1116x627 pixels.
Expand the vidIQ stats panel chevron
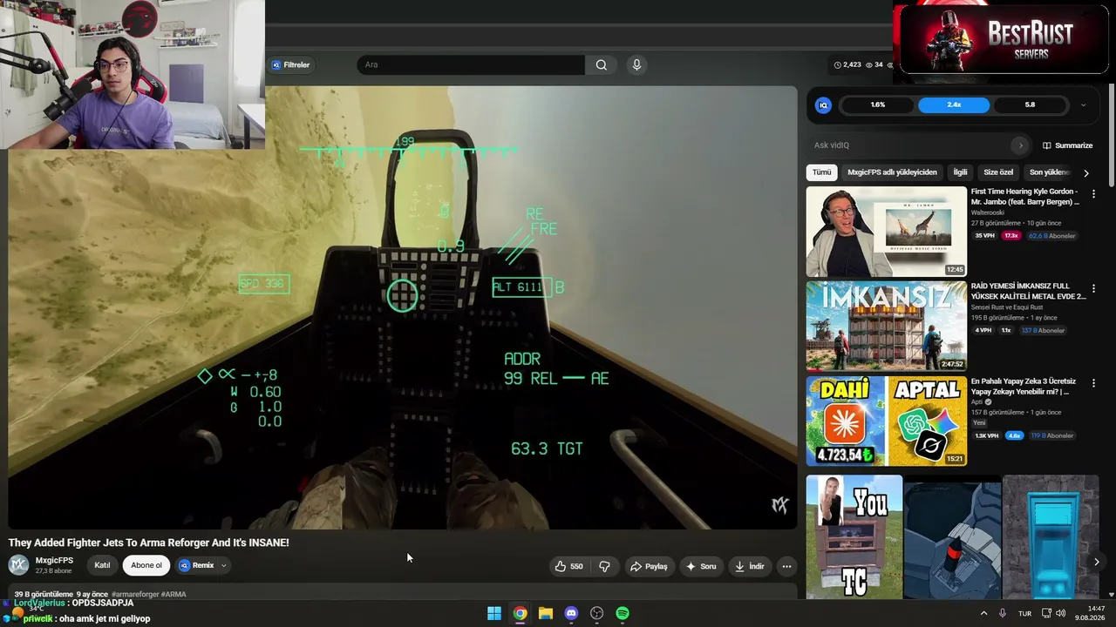tap(1083, 104)
